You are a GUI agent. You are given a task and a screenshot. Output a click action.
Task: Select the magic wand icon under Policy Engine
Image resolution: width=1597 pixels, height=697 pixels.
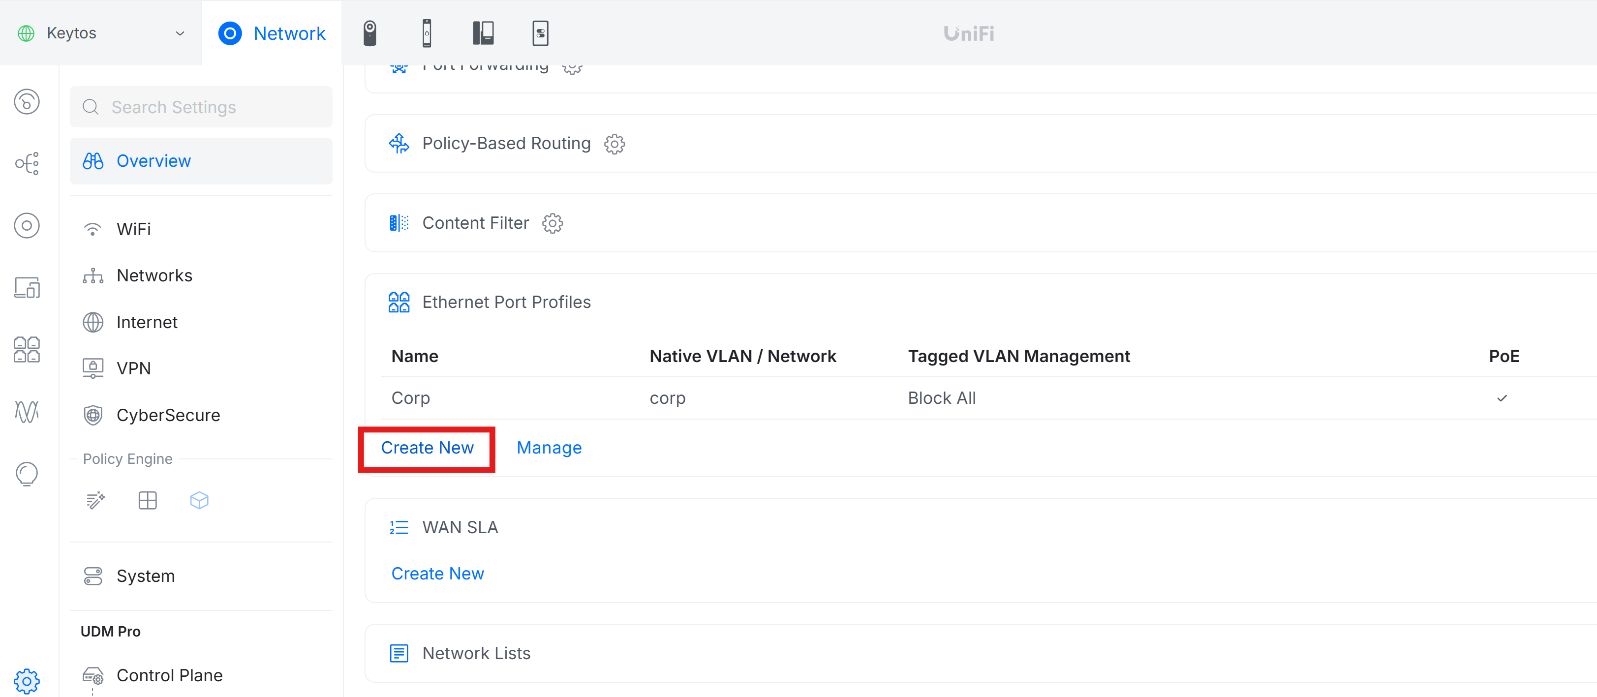point(95,501)
